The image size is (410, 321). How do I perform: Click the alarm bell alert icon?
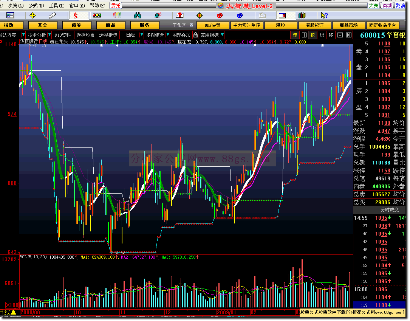point(158,16)
